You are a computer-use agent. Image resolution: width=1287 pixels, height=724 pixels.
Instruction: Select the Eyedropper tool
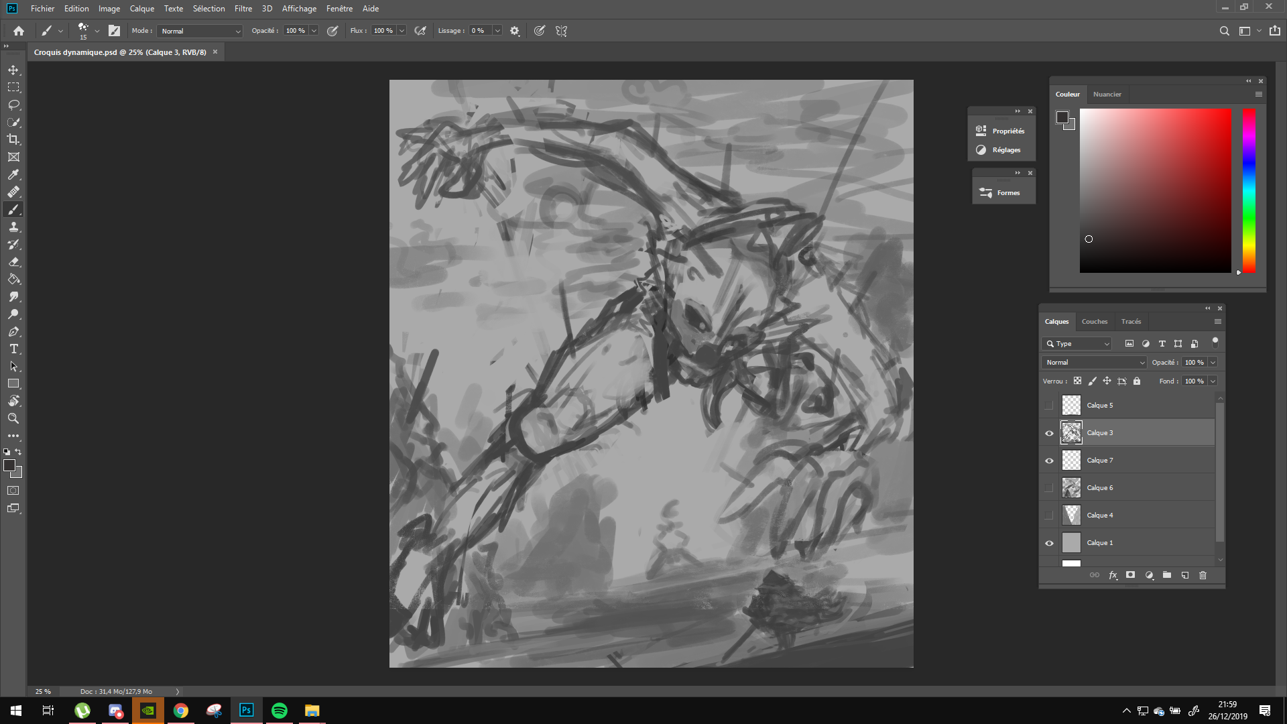pos(13,174)
